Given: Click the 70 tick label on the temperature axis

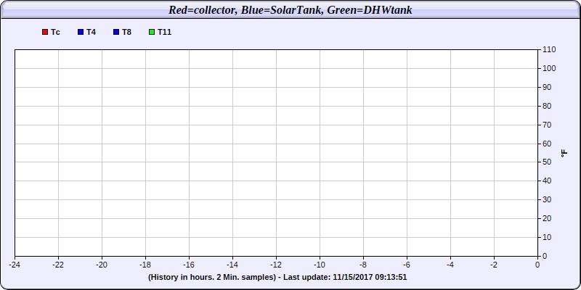Looking at the screenshot, I should 547,125.
